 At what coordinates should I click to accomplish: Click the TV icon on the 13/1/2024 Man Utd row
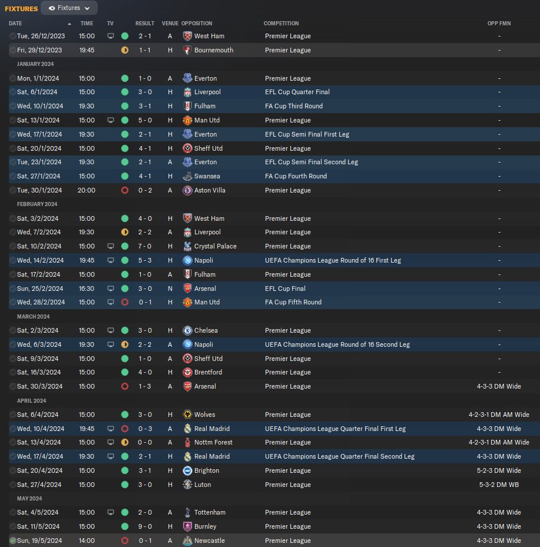(111, 120)
